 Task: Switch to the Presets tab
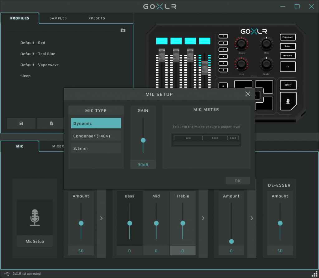(97, 18)
